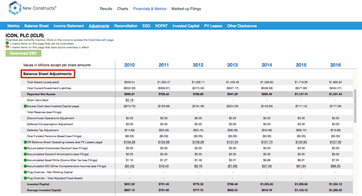The width and height of the screenshot is (362, 196).
Task: Open the $157.73 operating leases value
Action: tap(267, 142)
